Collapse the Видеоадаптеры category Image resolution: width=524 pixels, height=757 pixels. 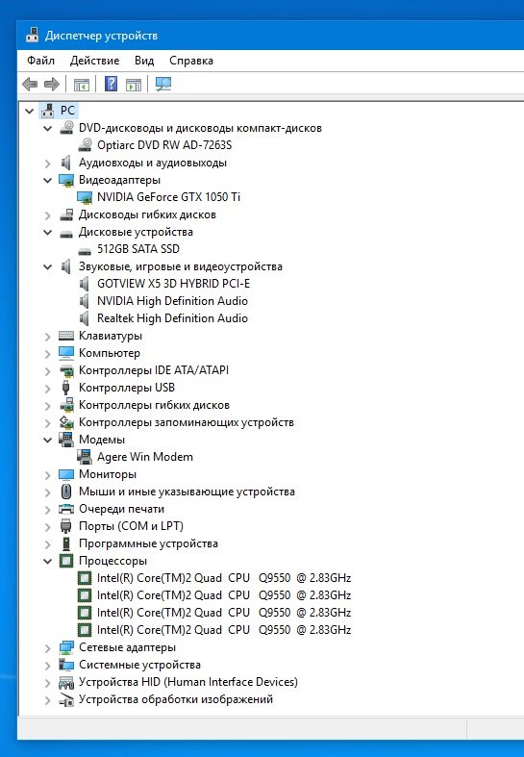pos(48,180)
